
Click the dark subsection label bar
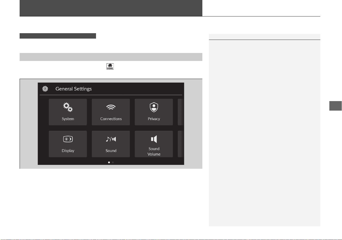click(58, 36)
